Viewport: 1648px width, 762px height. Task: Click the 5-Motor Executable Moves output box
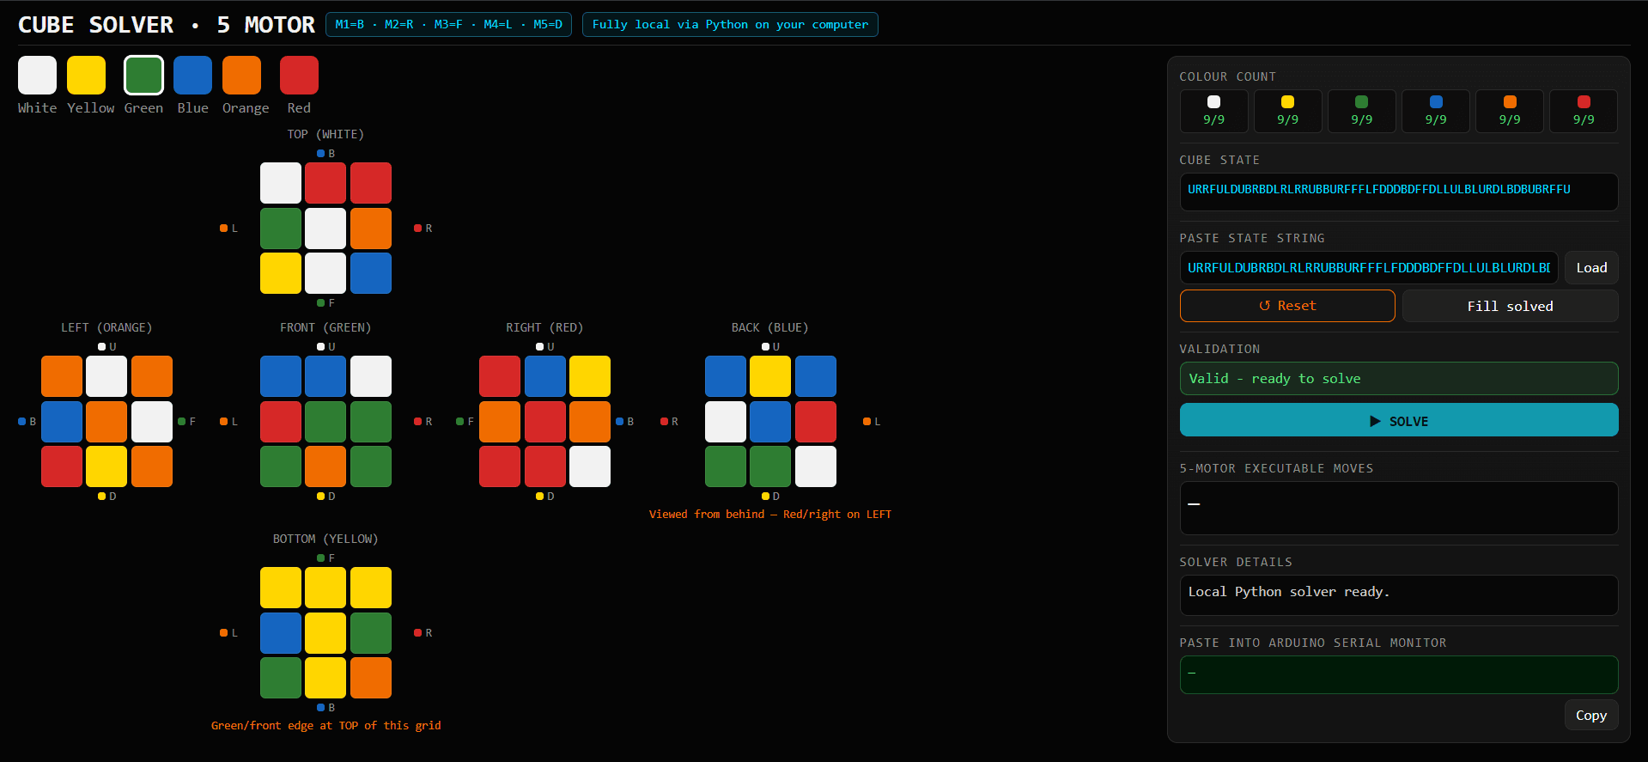(x=1399, y=508)
